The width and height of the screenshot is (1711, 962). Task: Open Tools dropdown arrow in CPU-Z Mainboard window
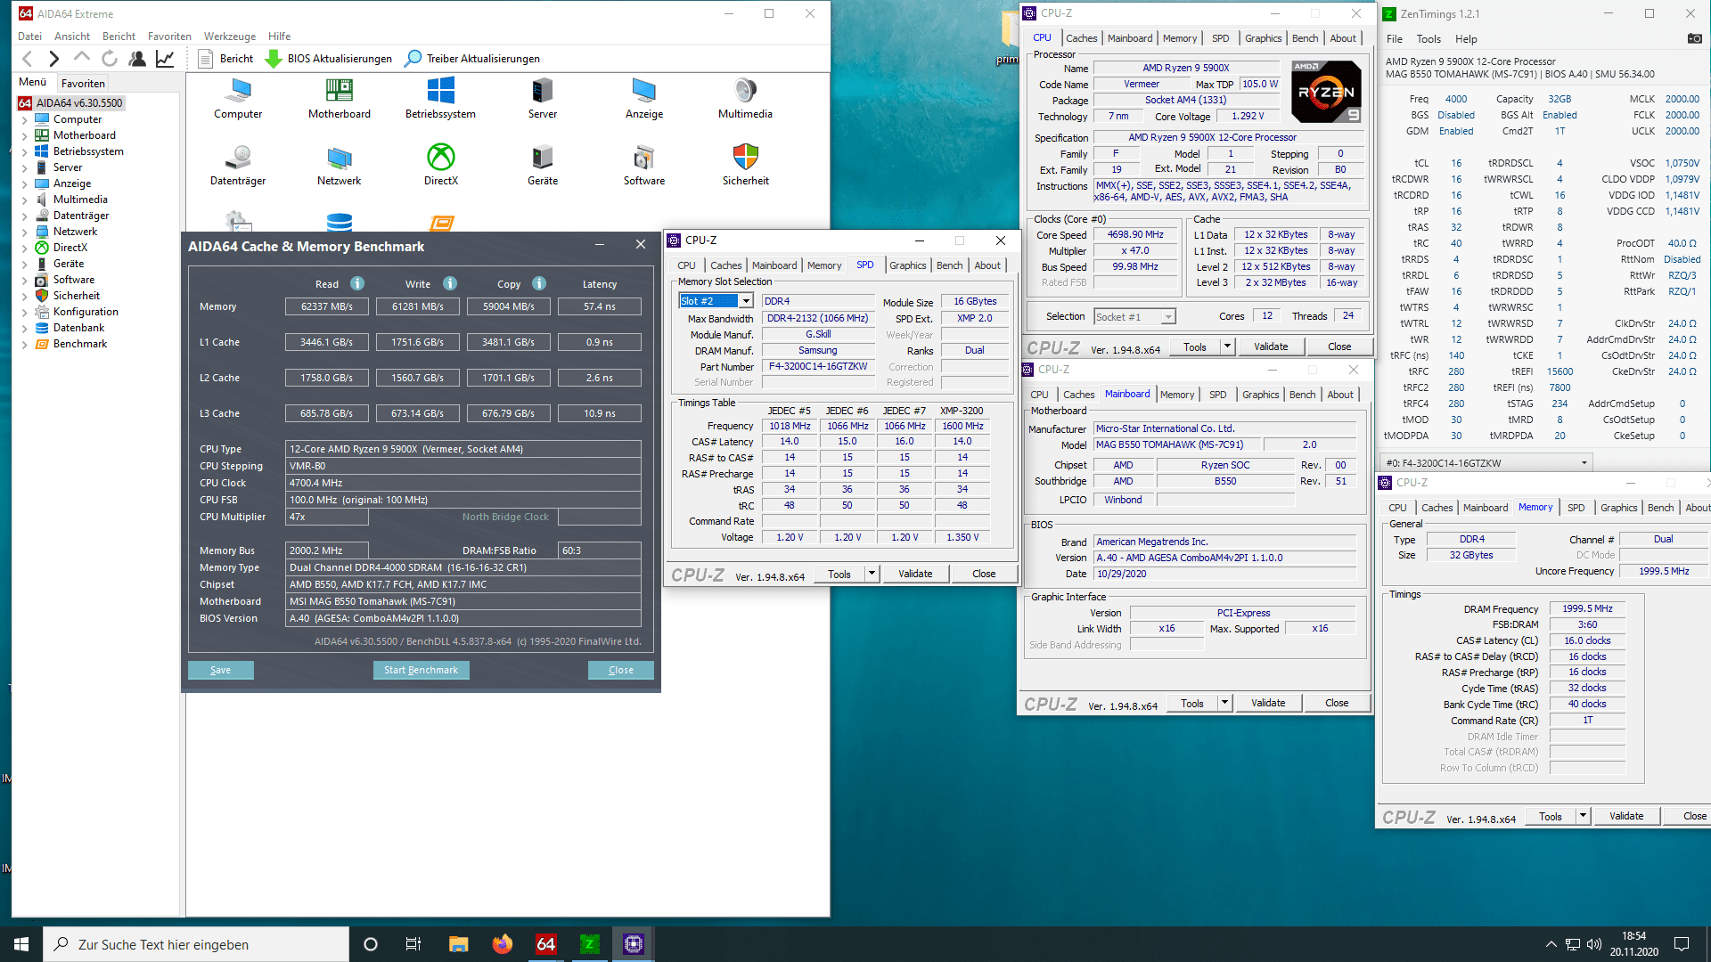pyautogui.click(x=1225, y=703)
